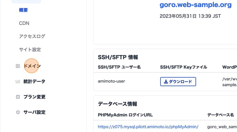Image resolution: width=237 pixels, height=132 pixels.
Task: Click the statistics bar-chart icon
Action: click(x=18, y=81)
